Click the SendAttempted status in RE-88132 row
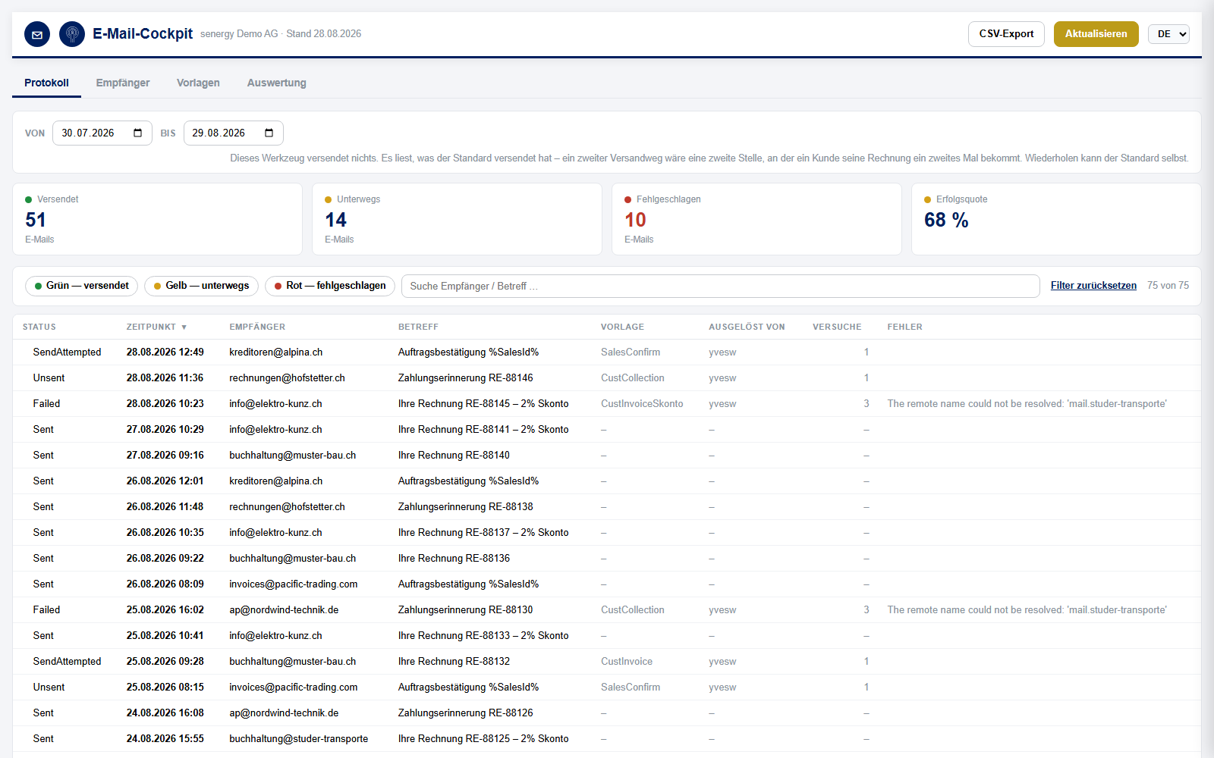1214x758 pixels. pos(67,662)
